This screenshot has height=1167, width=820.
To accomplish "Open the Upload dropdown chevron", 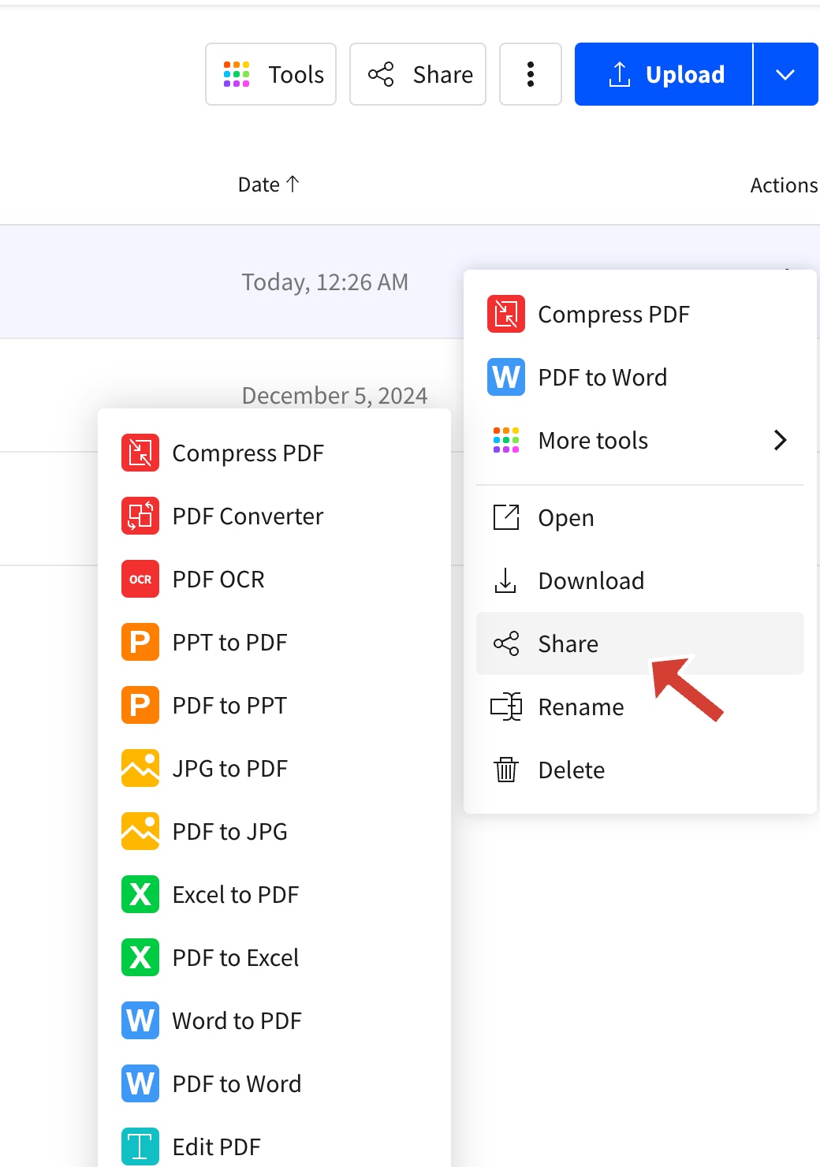I will (x=785, y=74).
